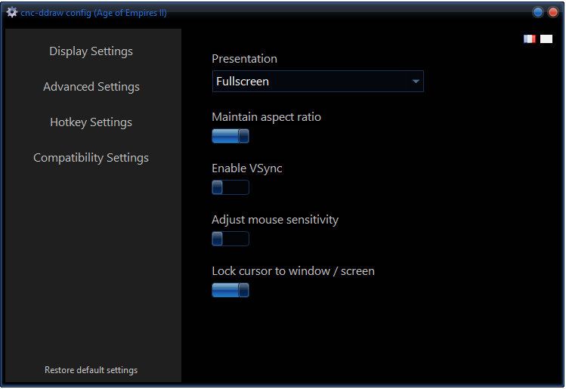This screenshot has width=566, height=389.
Task: Toggle Adjust mouse sensitivity on
Action: (230, 239)
